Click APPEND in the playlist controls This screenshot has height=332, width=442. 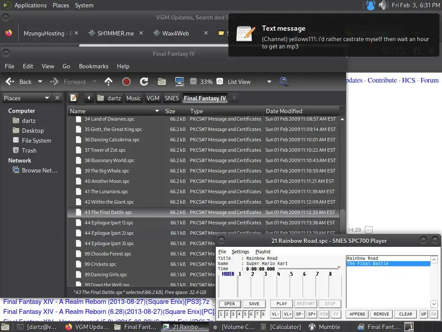click(x=357, y=314)
